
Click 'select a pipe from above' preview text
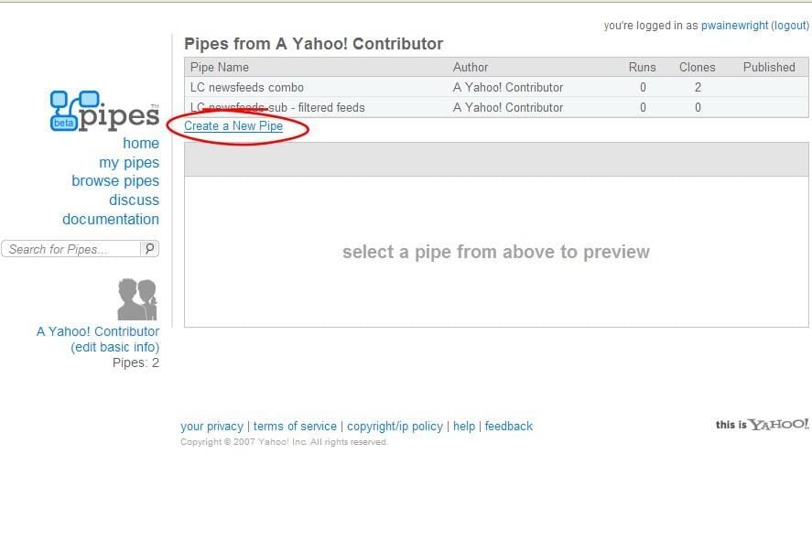click(x=496, y=252)
